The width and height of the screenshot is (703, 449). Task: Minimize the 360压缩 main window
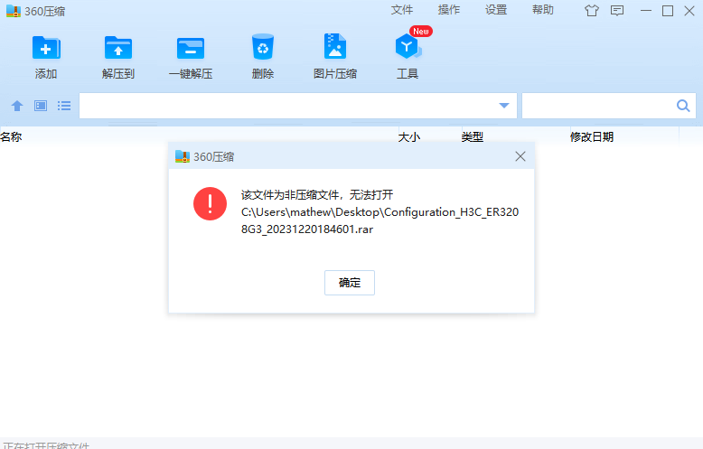646,10
